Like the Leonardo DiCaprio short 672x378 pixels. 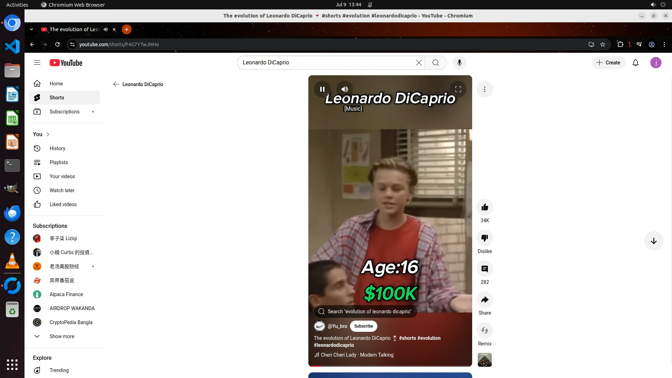pyautogui.click(x=485, y=208)
